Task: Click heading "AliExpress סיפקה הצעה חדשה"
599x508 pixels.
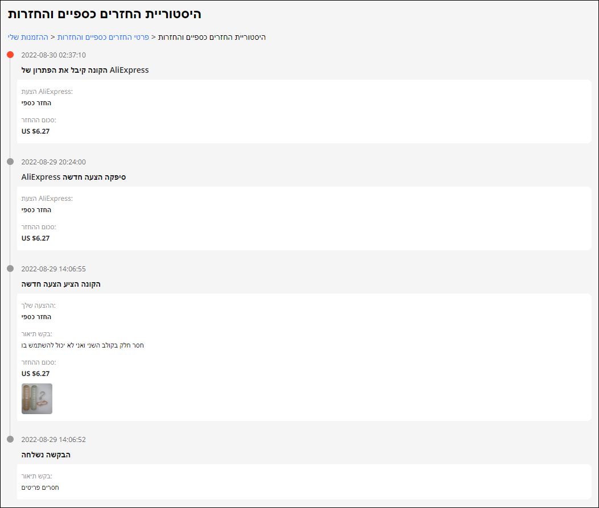Action: (73, 177)
